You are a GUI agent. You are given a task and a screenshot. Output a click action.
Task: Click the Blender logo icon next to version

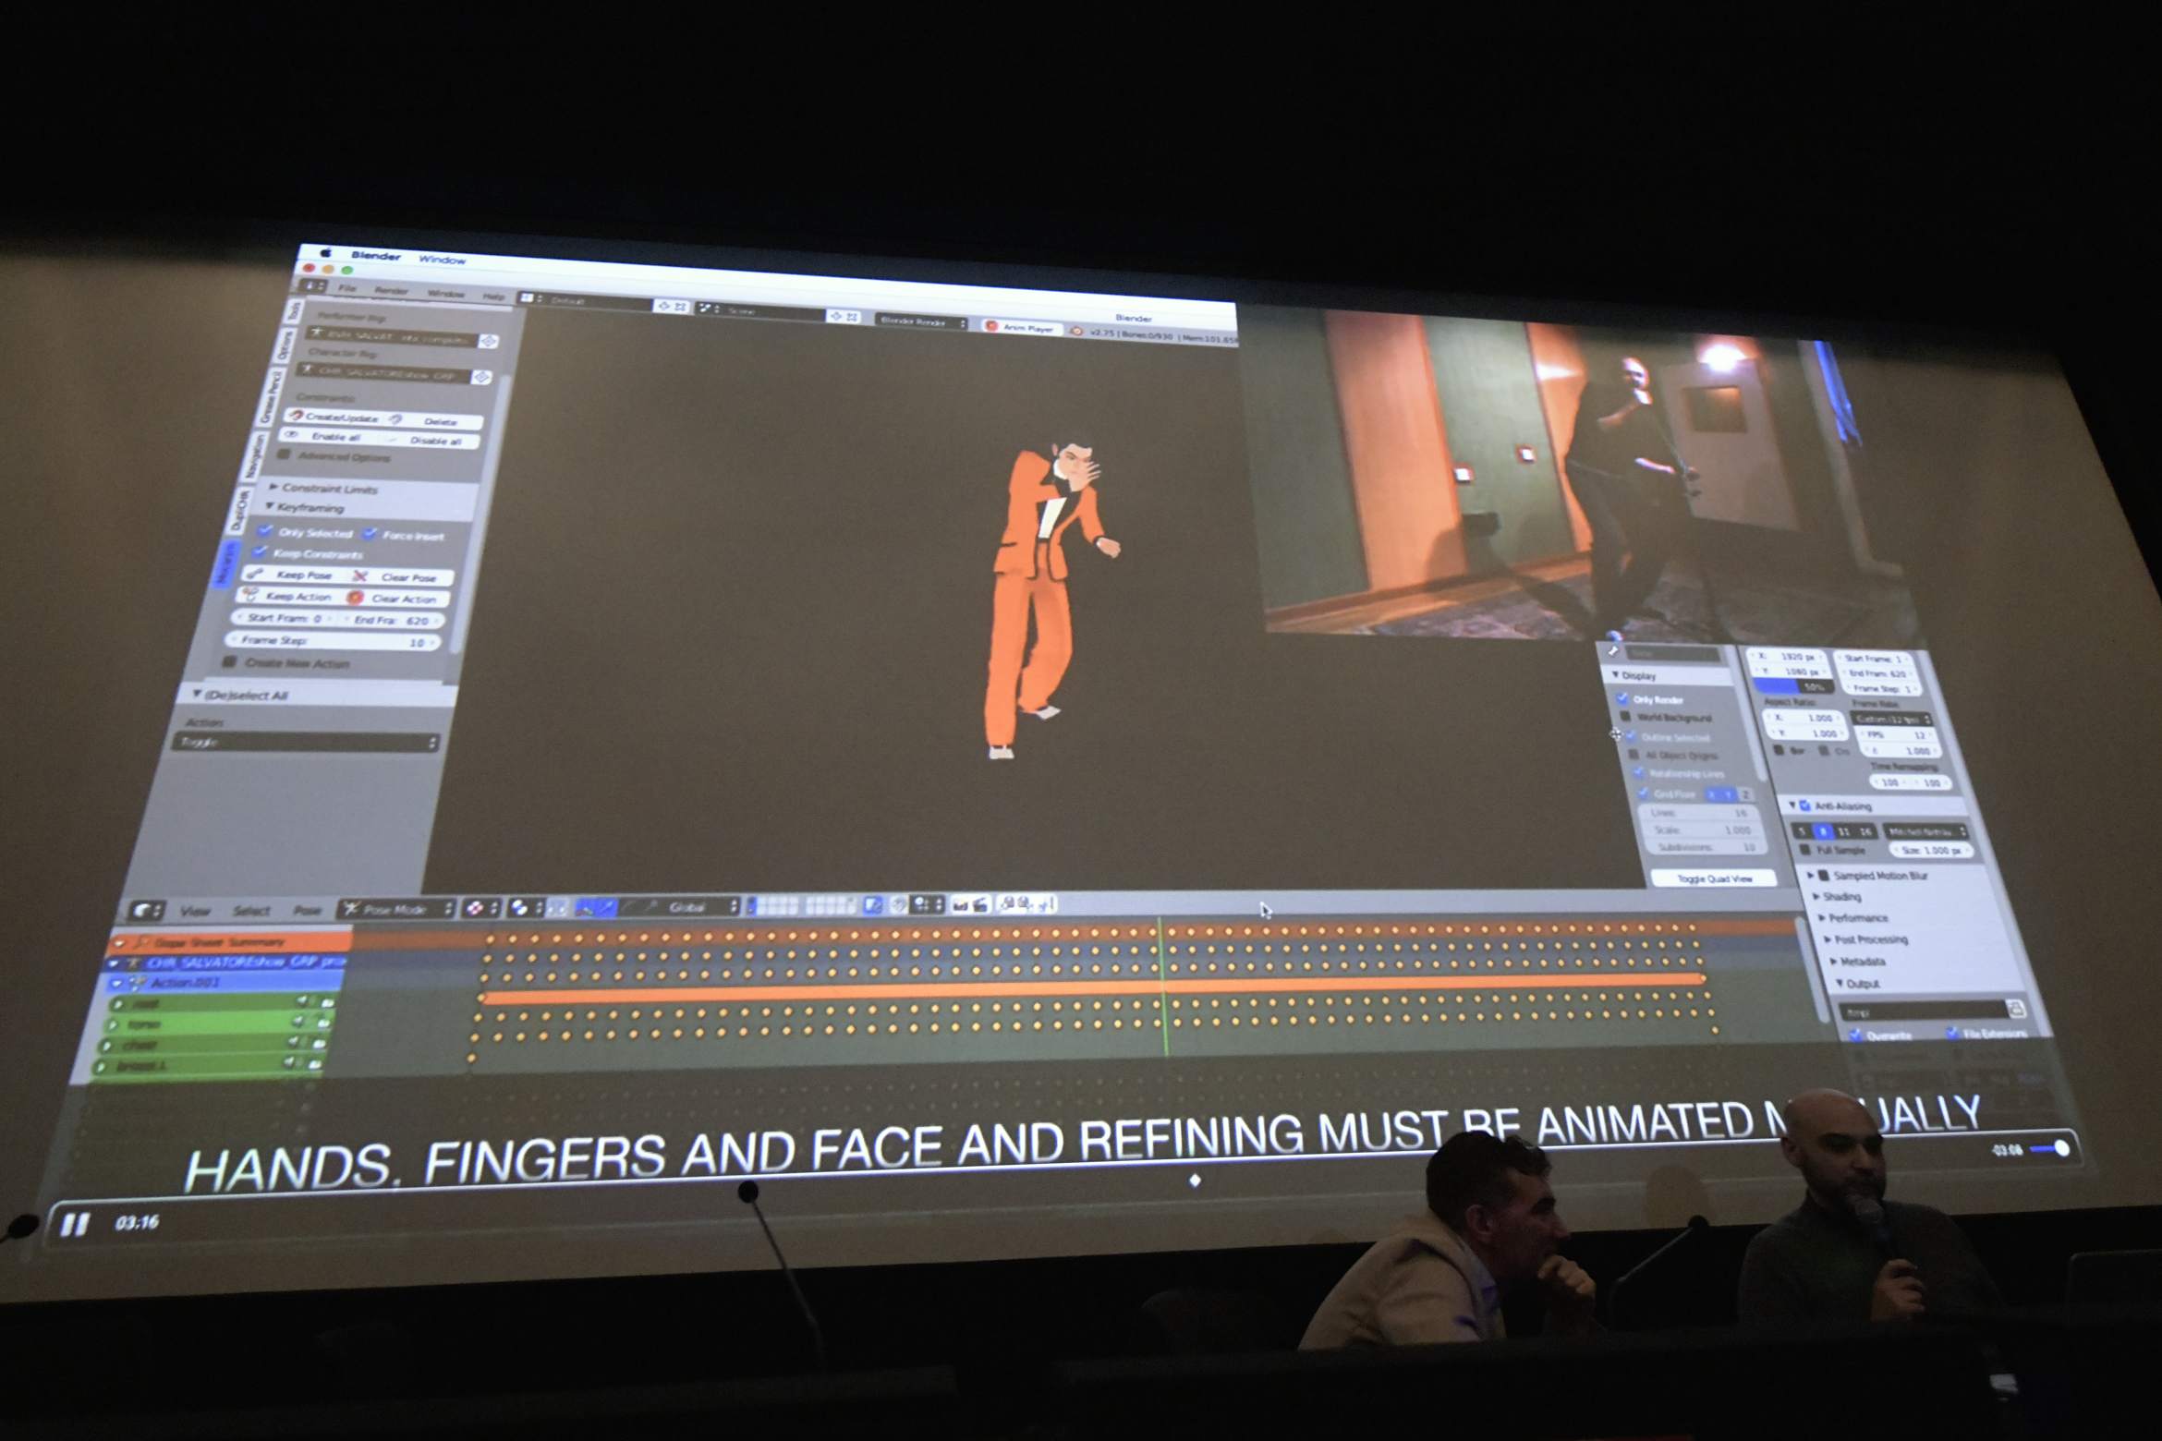(1076, 330)
